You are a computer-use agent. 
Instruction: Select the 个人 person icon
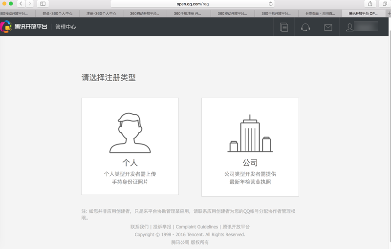pyautogui.click(x=130, y=133)
